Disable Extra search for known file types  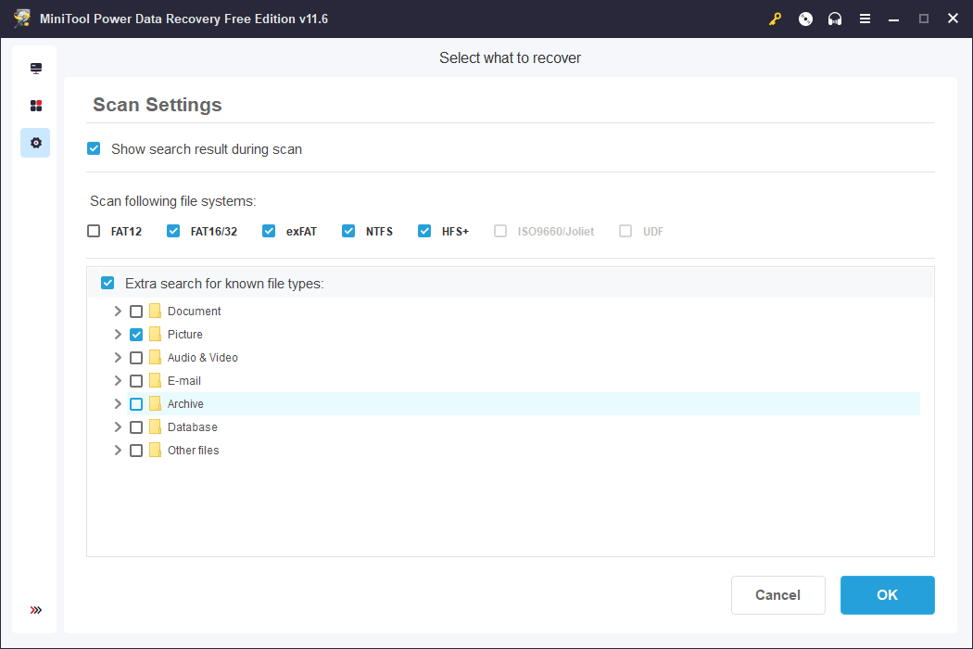pyautogui.click(x=107, y=283)
